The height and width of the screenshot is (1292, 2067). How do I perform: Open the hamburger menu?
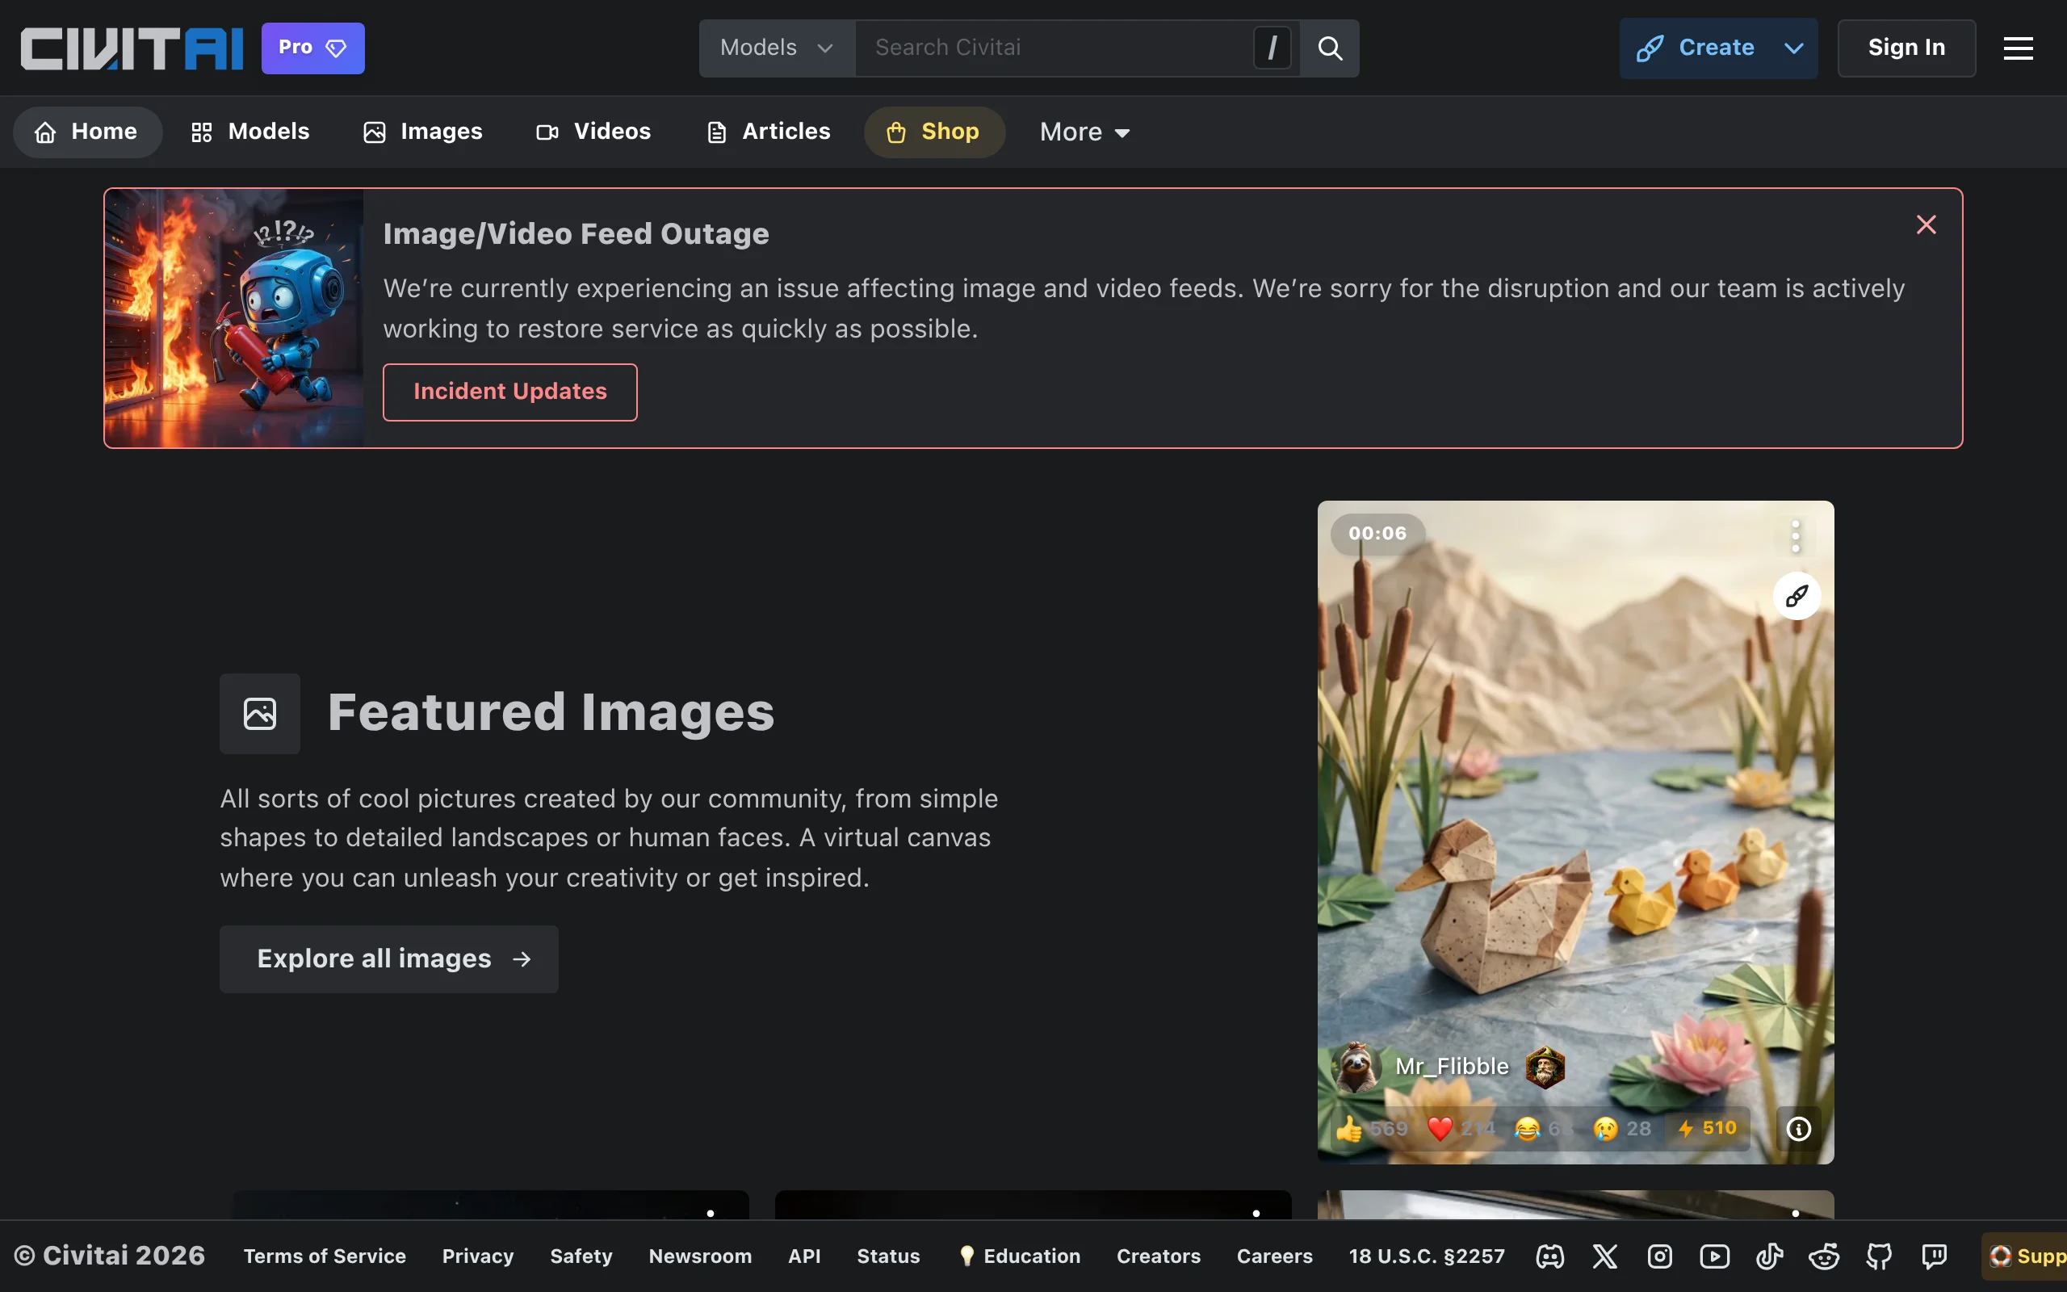point(2018,48)
